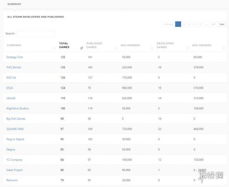Screen dimensions: 229x187
Task: Open the 1C Company link
Action: (x=14, y=160)
